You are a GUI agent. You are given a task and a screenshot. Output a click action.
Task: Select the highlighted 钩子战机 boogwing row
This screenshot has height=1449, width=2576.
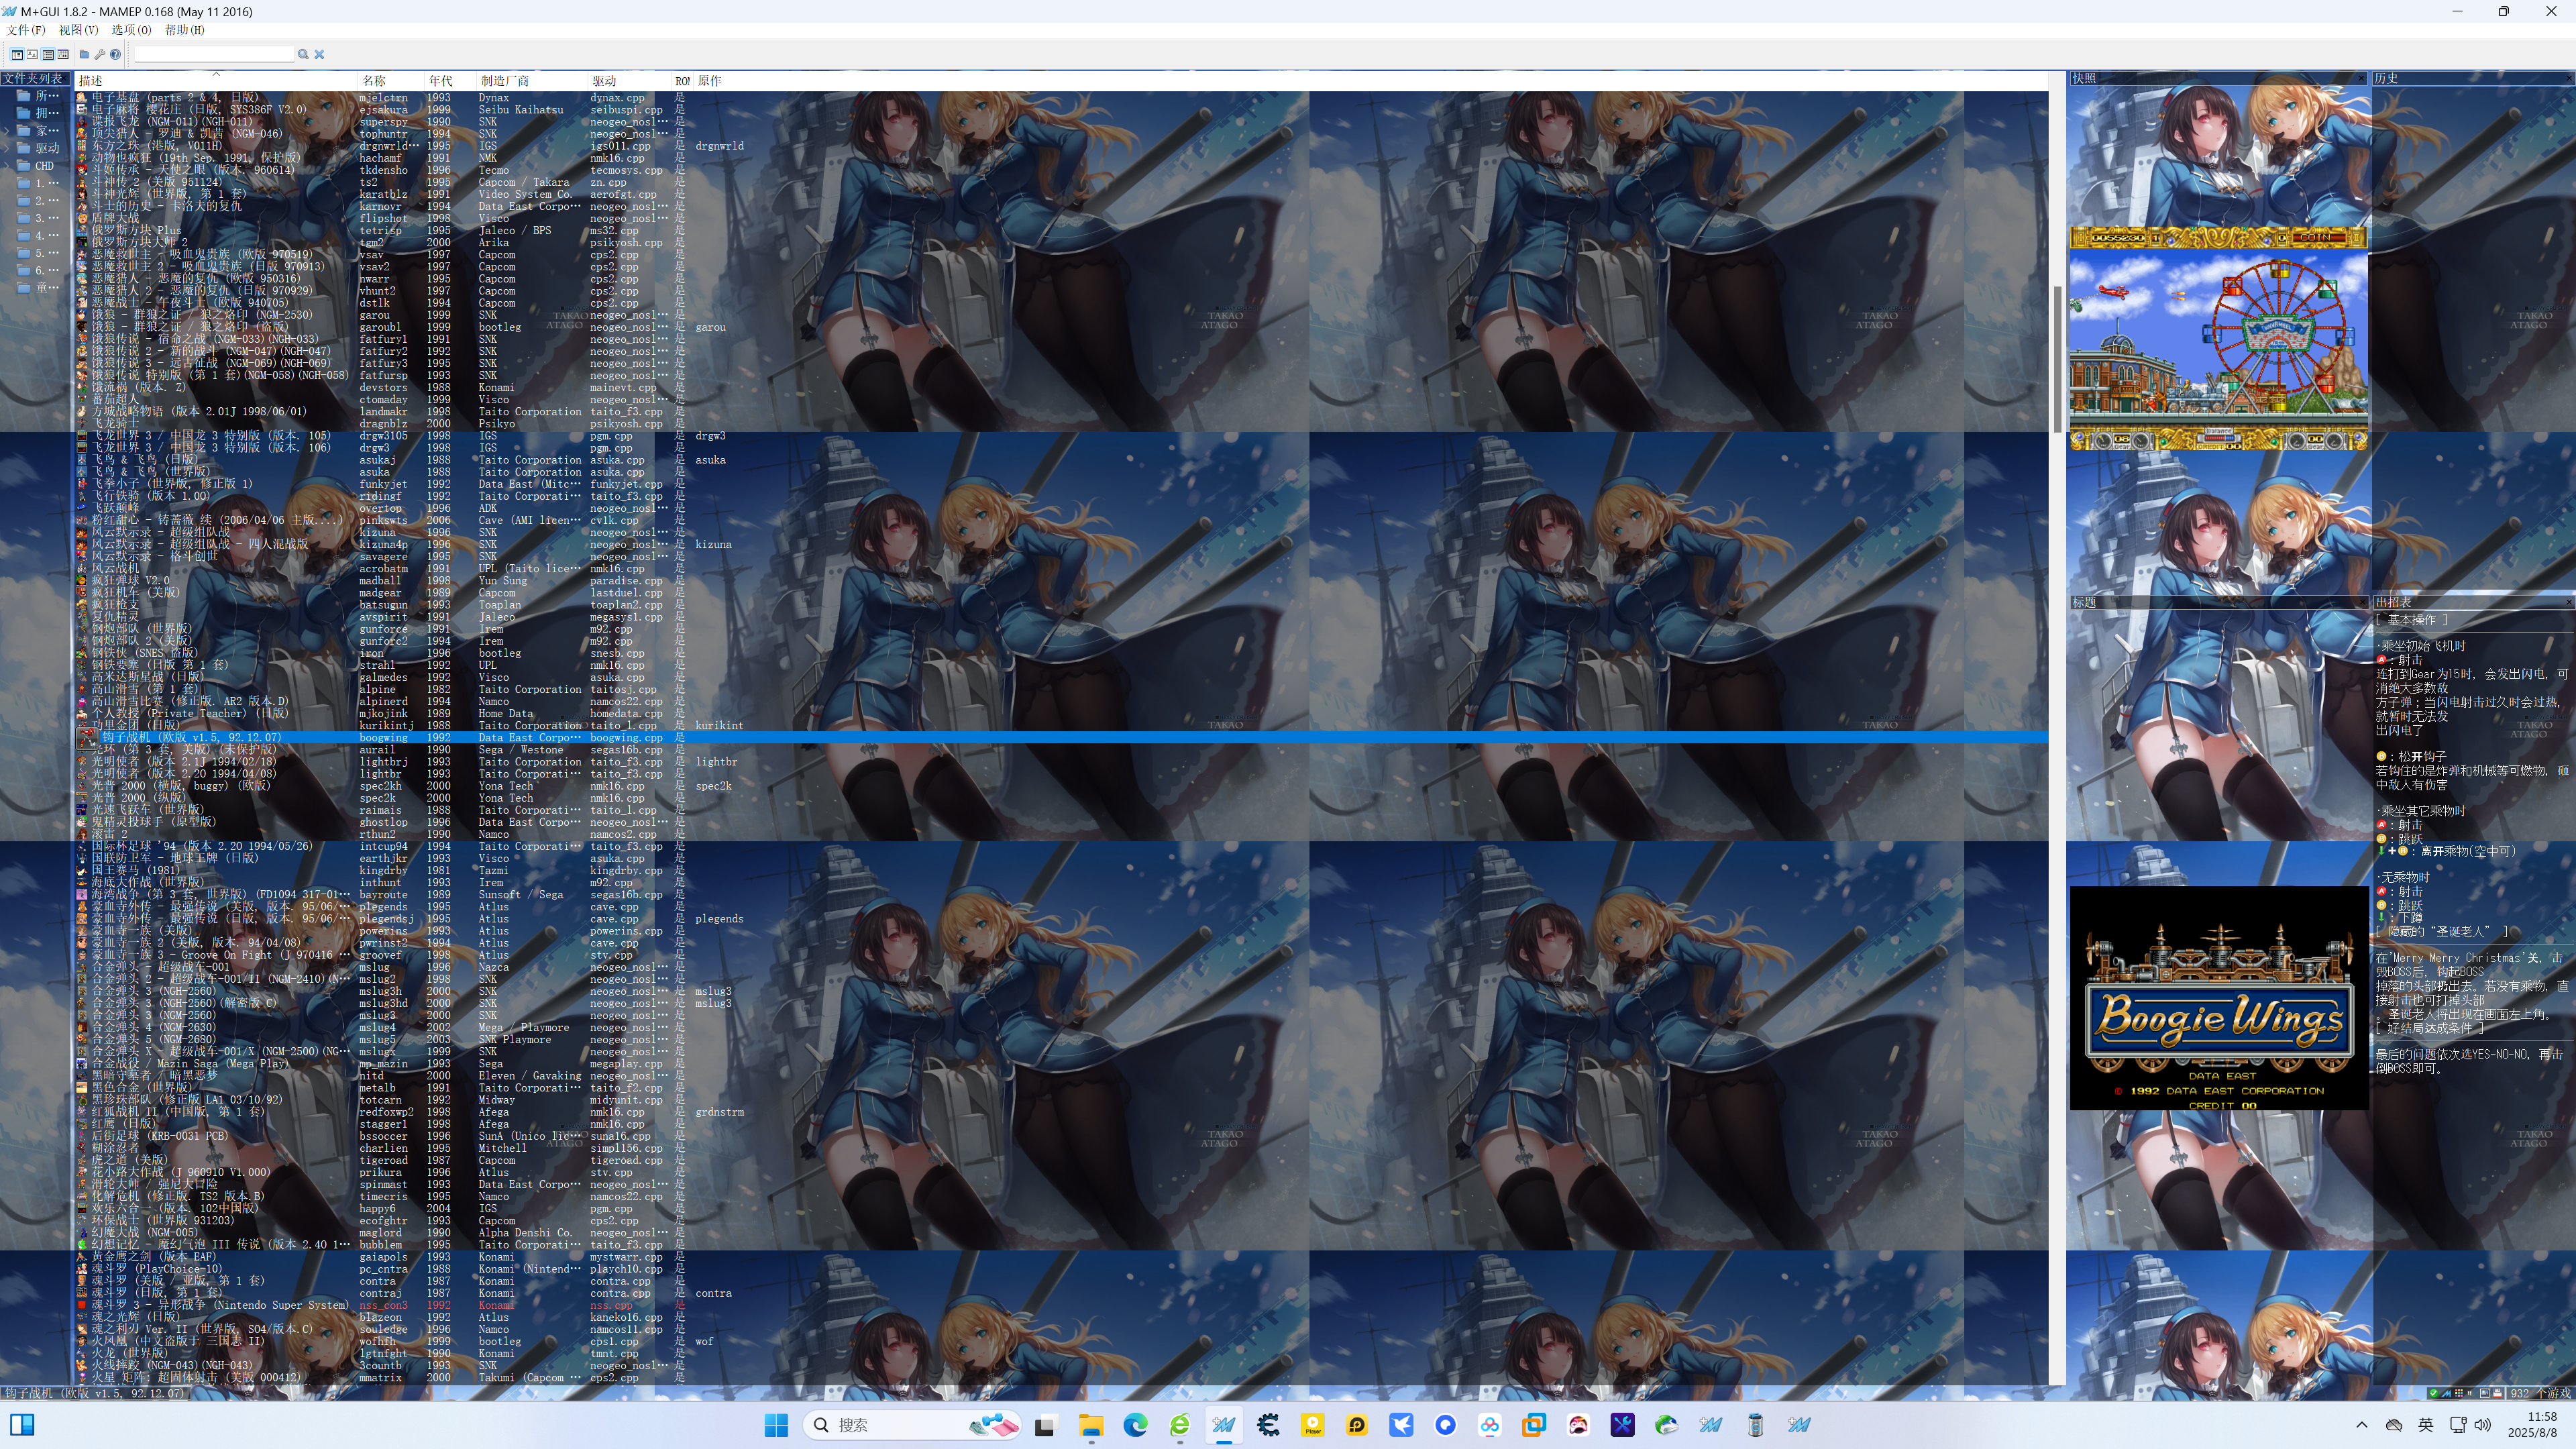click(1062, 738)
